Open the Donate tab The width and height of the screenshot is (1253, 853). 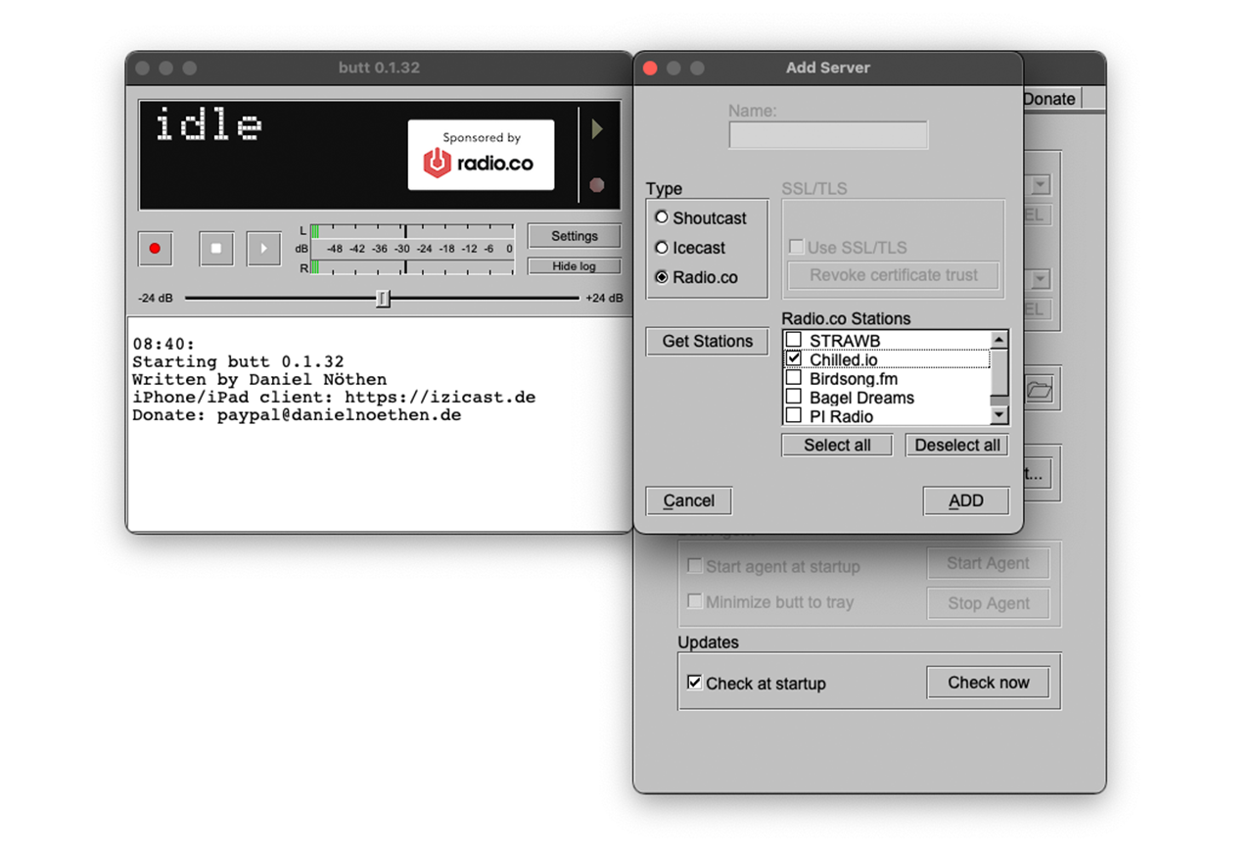(x=1049, y=99)
